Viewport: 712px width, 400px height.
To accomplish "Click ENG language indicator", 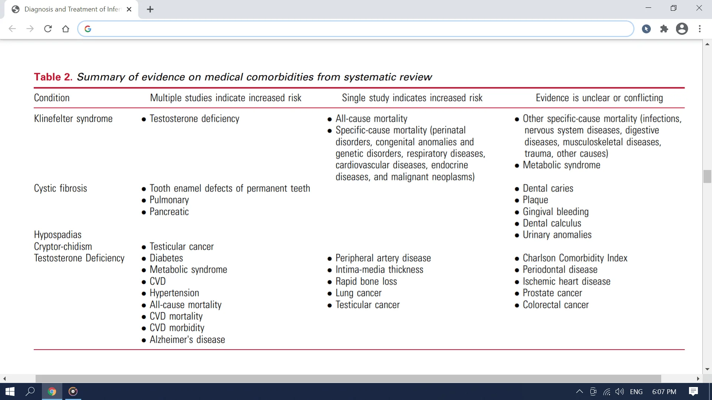I will (636, 391).
